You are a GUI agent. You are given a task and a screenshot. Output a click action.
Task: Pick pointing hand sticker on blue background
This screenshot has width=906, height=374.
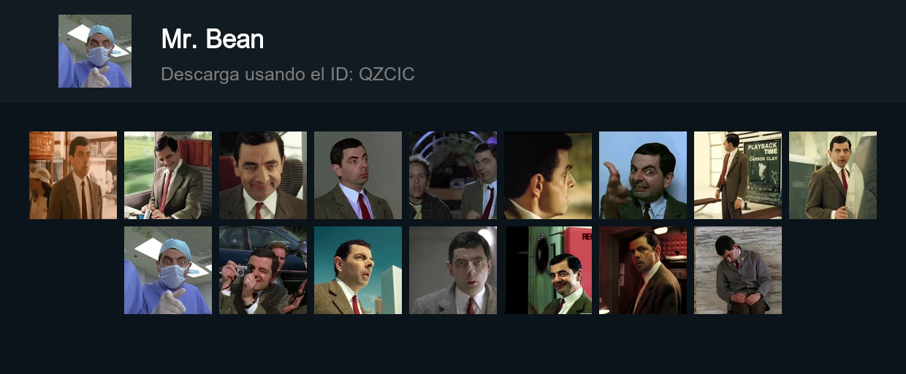(x=643, y=175)
